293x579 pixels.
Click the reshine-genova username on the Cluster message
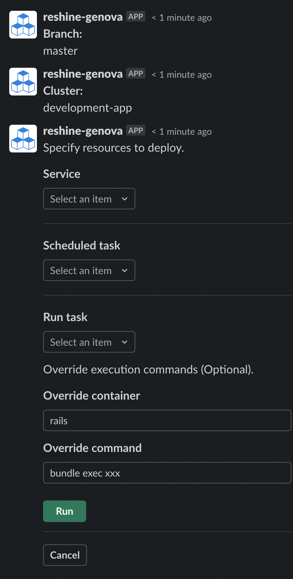click(x=83, y=74)
